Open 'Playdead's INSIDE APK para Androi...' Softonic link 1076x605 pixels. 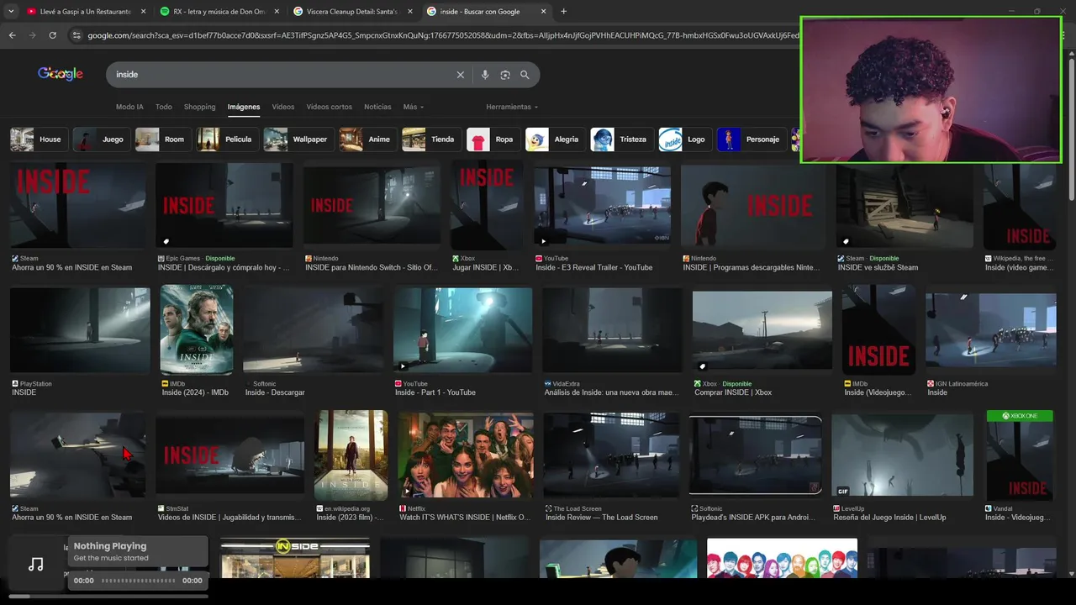753,518
